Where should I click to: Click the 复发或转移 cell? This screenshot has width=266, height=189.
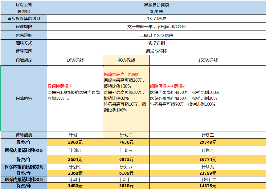[156, 51]
